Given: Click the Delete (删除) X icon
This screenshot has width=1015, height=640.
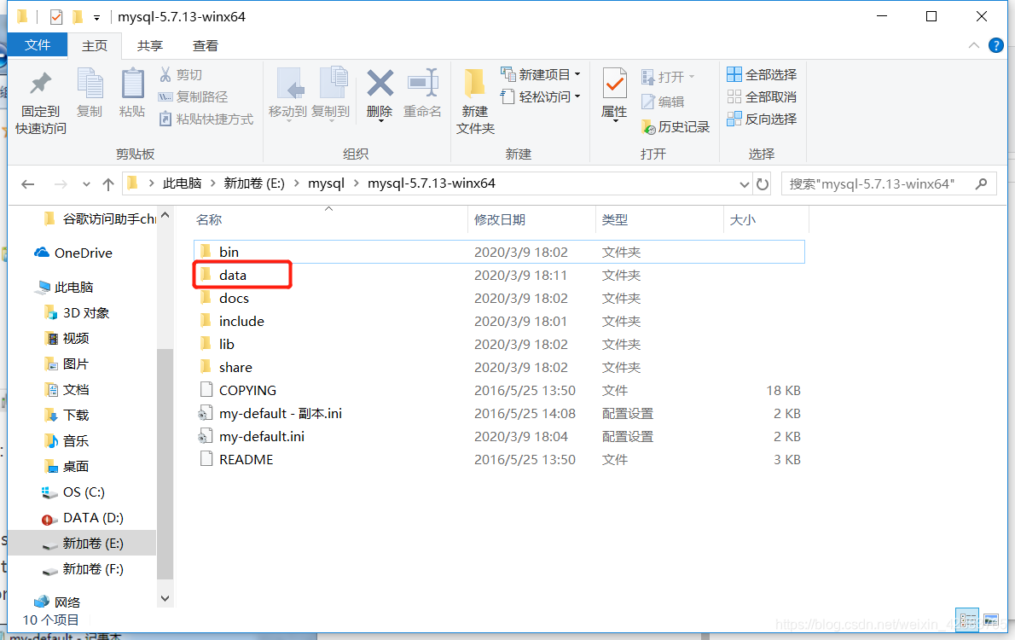Looking at the screenshot, I should (x=380, y=83).
